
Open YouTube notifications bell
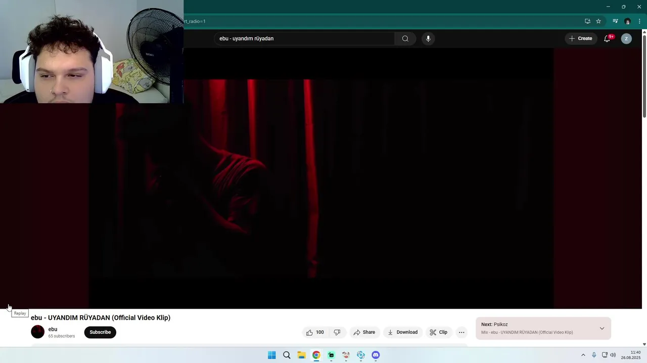[607, 39]
